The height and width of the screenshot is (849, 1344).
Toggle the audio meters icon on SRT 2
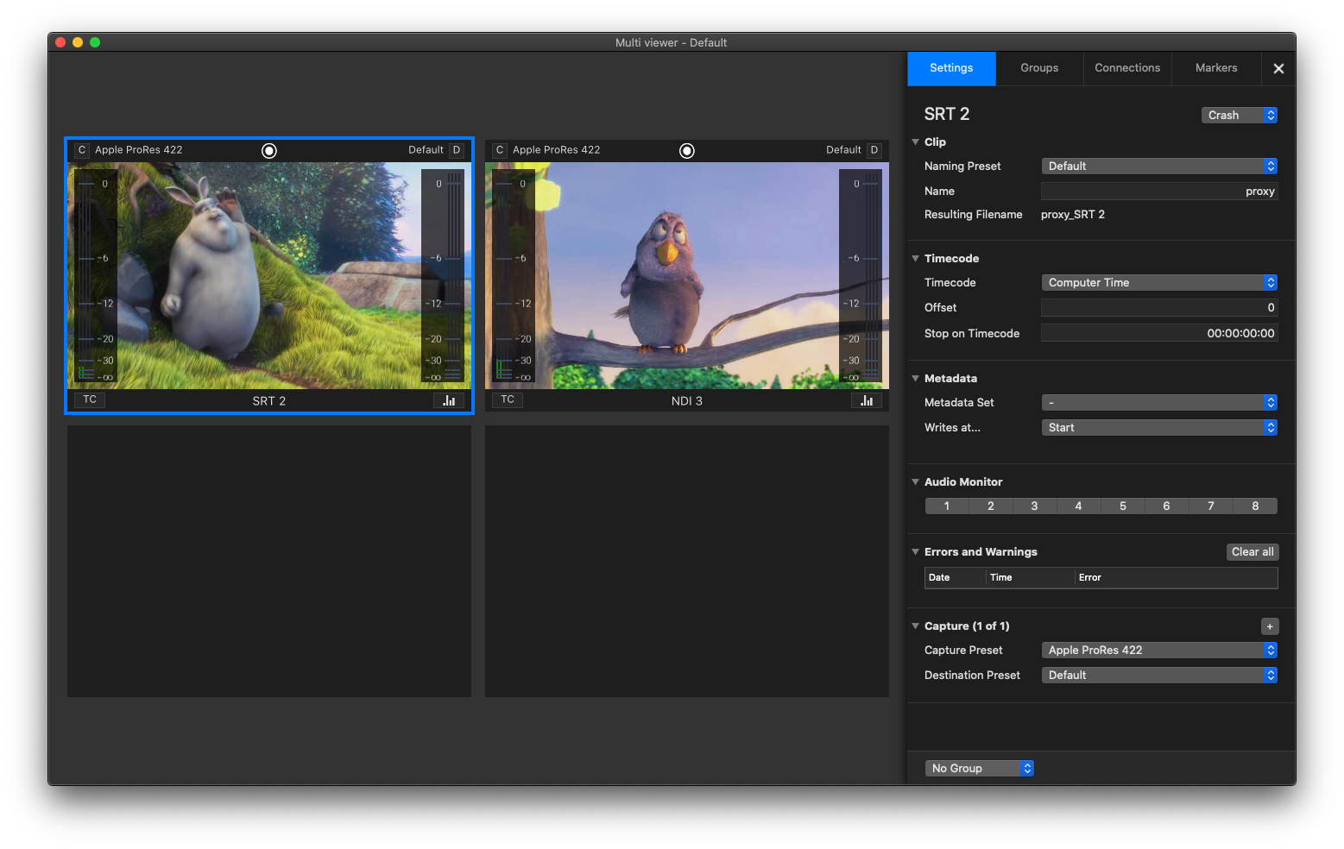click(x=449, y=400)
